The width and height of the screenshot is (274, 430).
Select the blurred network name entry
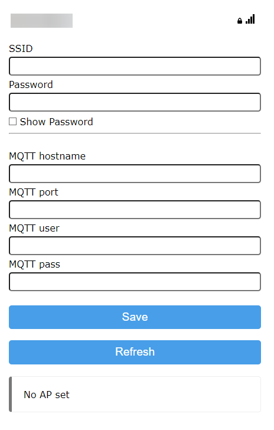coord(41,21)
